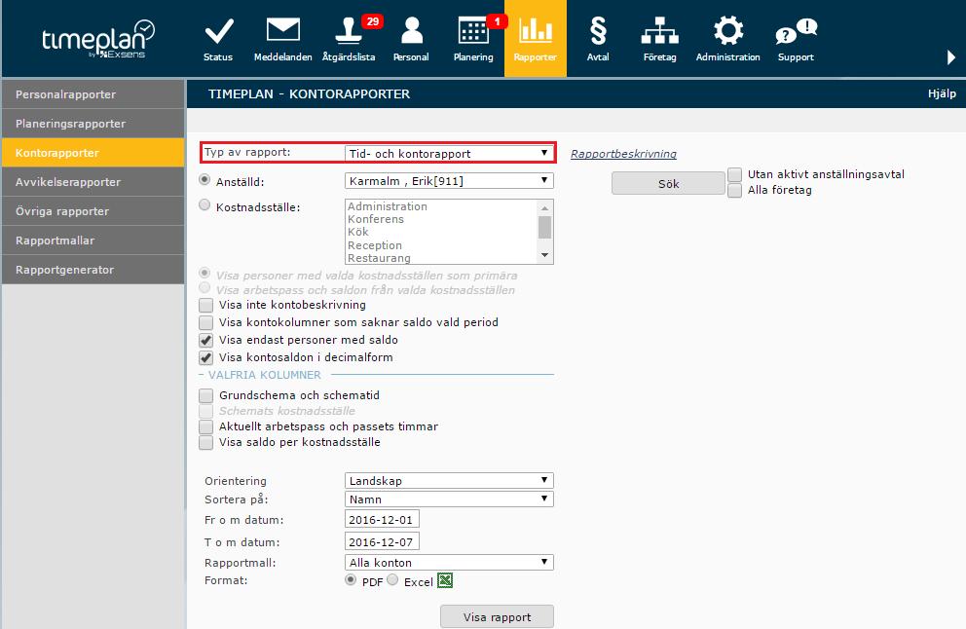Open Support speech bubbles icon
This screenshot has width=966, height=629.
tap(796, 31)
